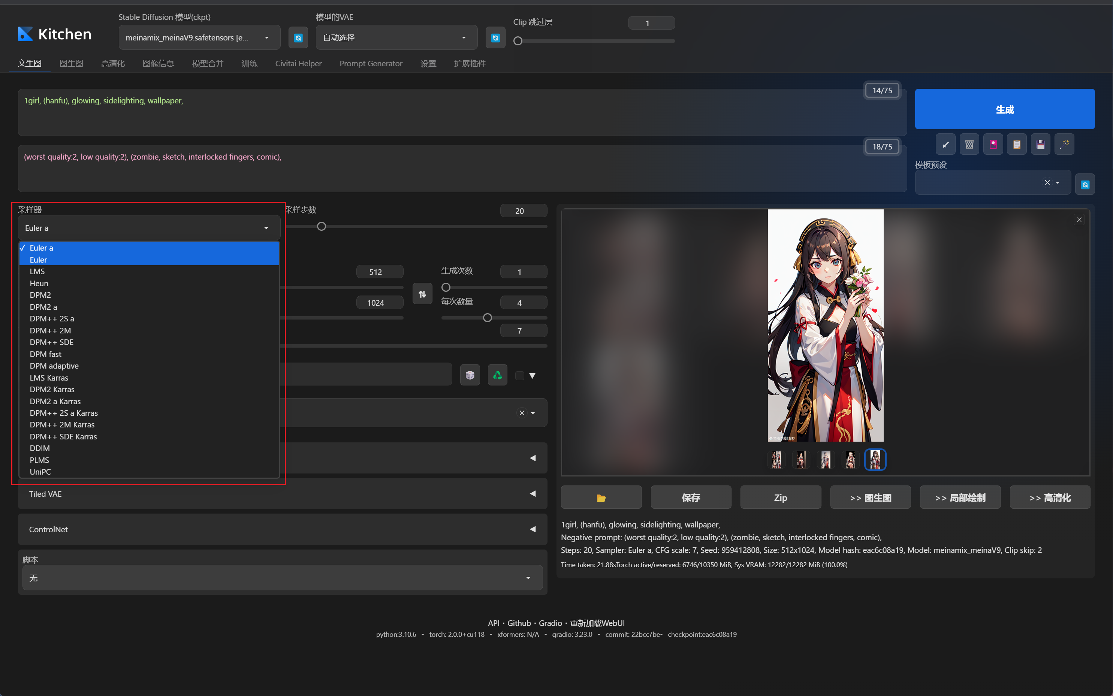Click the floppy disk icon to save style
Image resolution: width=1113 pixels, height=696 pixels.
[1040, 145]
